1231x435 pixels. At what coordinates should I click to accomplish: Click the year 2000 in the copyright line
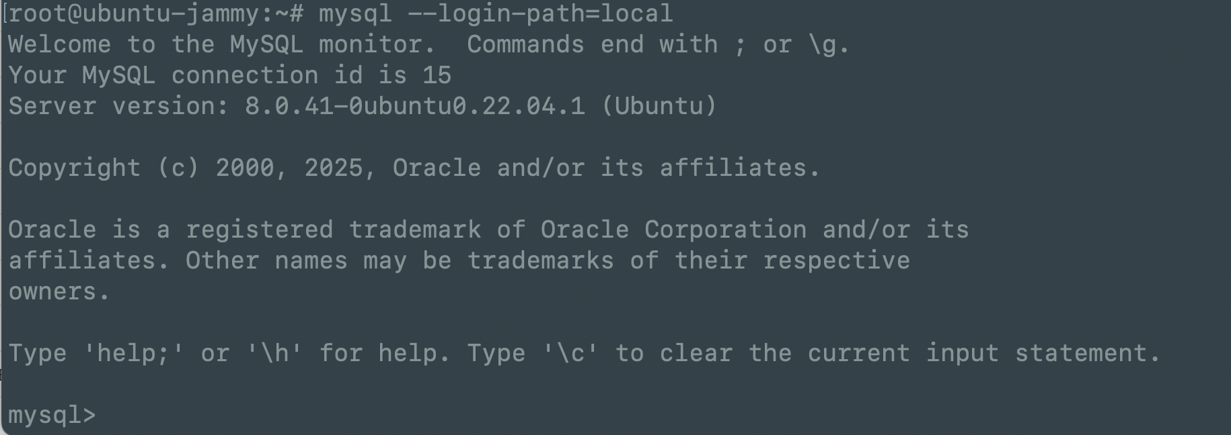tap(244, 168)
